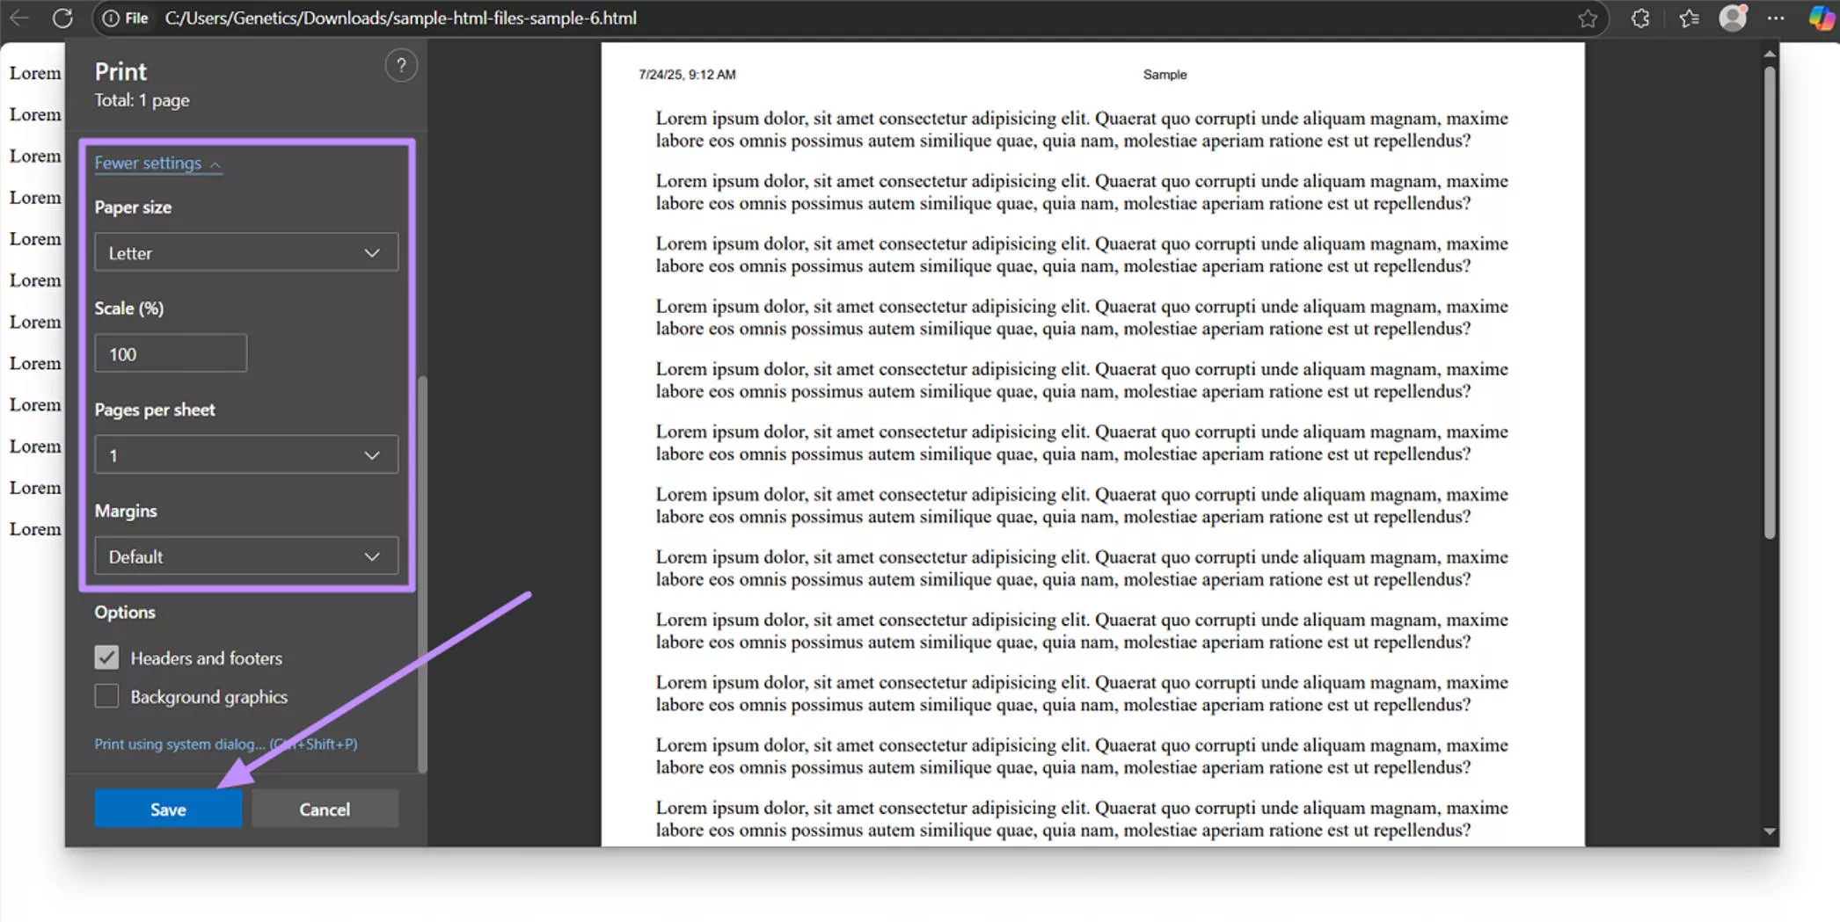Disable Headers and footers option

pos(106,657)
